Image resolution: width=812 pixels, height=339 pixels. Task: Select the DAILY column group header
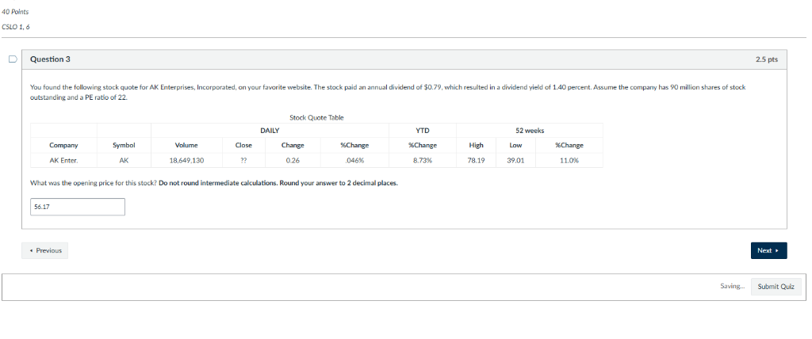point(270,131)
